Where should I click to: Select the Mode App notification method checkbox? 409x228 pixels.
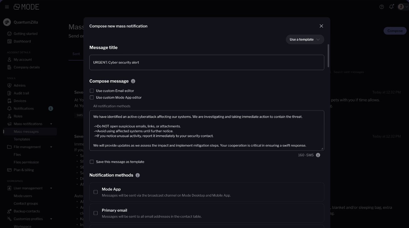click(x=96, y=192)
